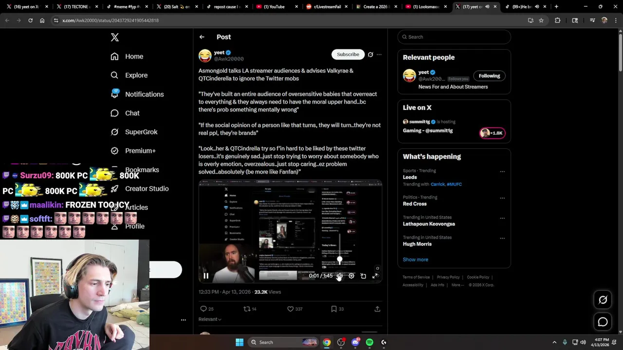The height and width of the screenshot is (350, 623).
Task: Like the post showing 337 likes
Action: (x=291, y=309)
